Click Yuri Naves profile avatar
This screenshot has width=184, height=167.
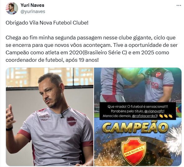click(12, 8)
